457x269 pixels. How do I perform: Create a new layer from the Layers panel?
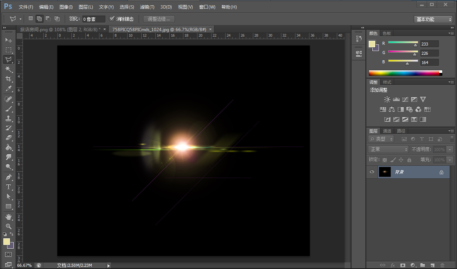click(432, 265)
